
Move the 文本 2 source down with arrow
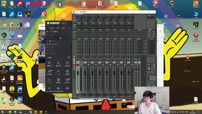click(x=67, y=38)
